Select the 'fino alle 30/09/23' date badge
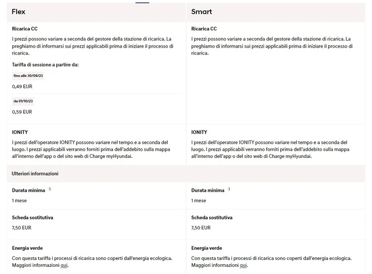This screenshot has width=372, height=274. [x=28, y=76]
